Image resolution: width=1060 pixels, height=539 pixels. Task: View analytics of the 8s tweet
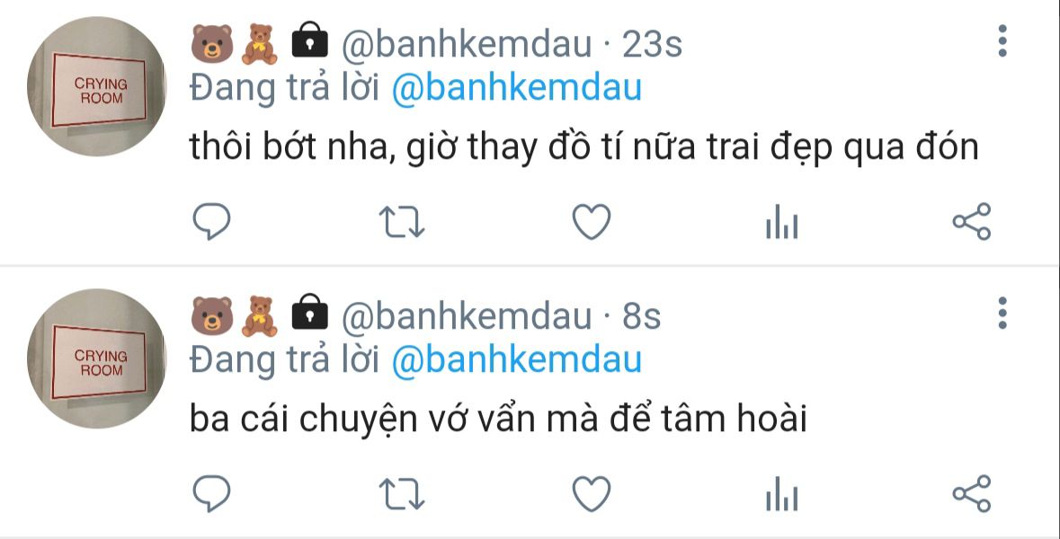point(781,494)
